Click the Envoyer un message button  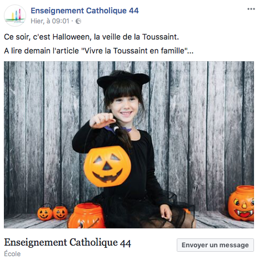pyautogui.click(x=215, y=245)
